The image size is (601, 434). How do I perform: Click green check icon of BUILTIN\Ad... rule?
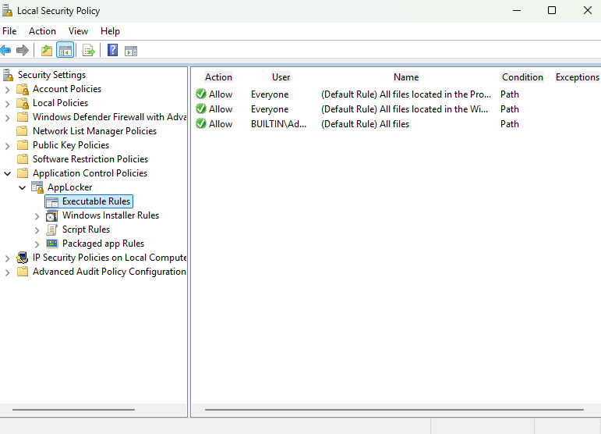click(x=201, y=124)
